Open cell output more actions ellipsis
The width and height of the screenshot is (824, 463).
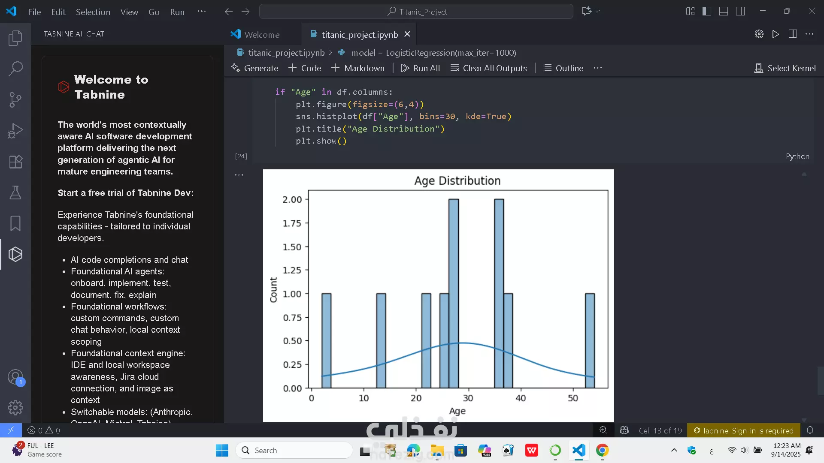click(239, 175)
